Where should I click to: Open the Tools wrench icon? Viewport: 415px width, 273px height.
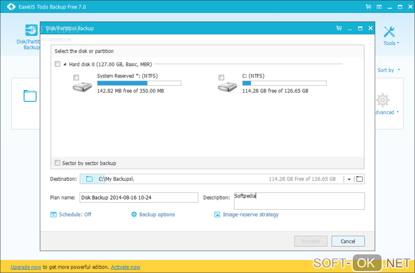pos(389,32)
